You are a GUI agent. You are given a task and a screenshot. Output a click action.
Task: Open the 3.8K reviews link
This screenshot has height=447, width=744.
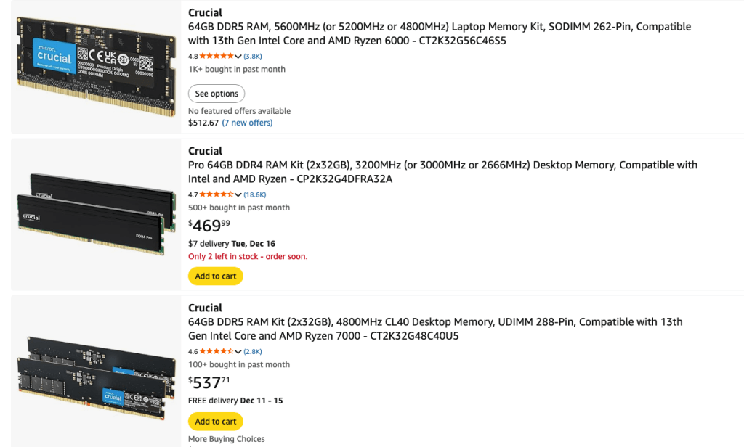(254, 56)
